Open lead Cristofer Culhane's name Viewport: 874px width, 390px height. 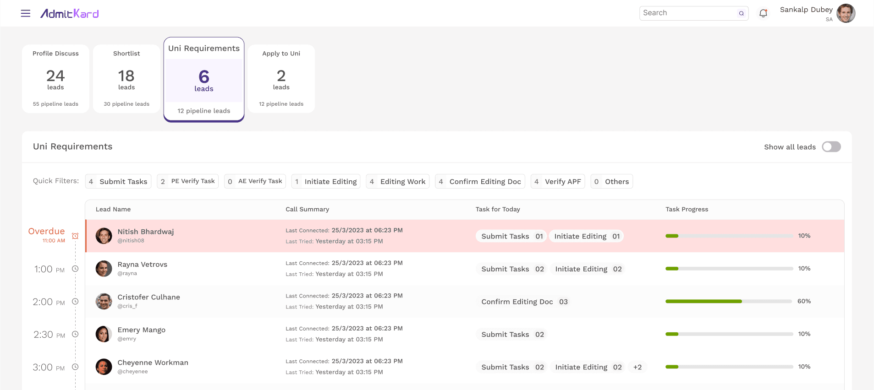coord(149,297)
